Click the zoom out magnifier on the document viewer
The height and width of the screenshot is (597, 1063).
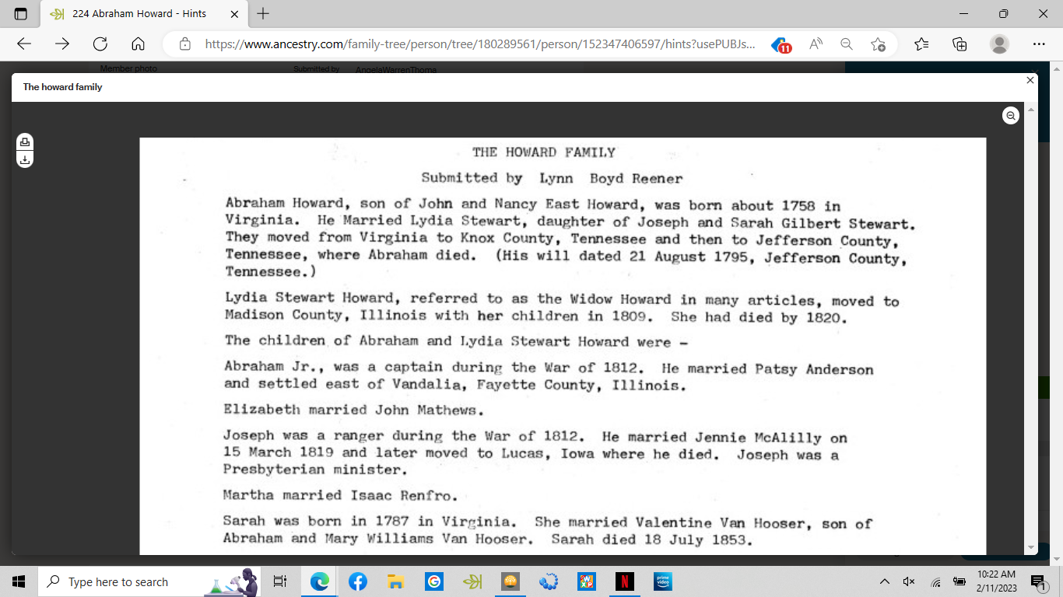pos(1011,116)
